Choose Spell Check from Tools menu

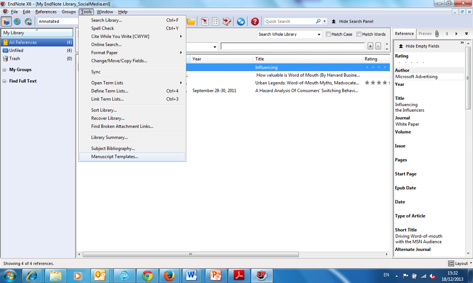click(132, 28)
